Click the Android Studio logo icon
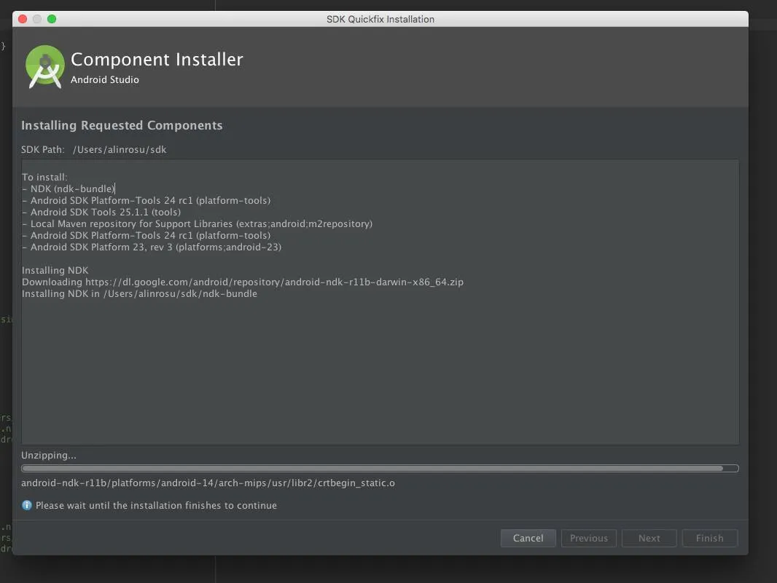Viewport: 777px width, 583px height. click(45, 66)
